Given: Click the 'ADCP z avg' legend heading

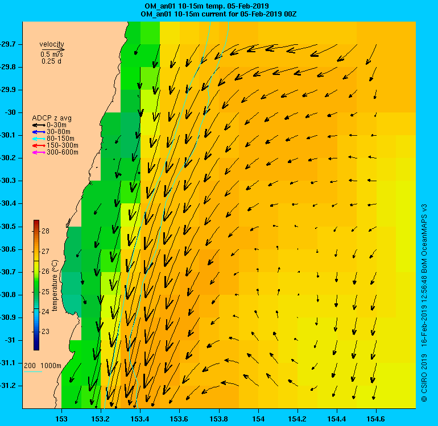Looking at the screenshot, I should (52, 118).
